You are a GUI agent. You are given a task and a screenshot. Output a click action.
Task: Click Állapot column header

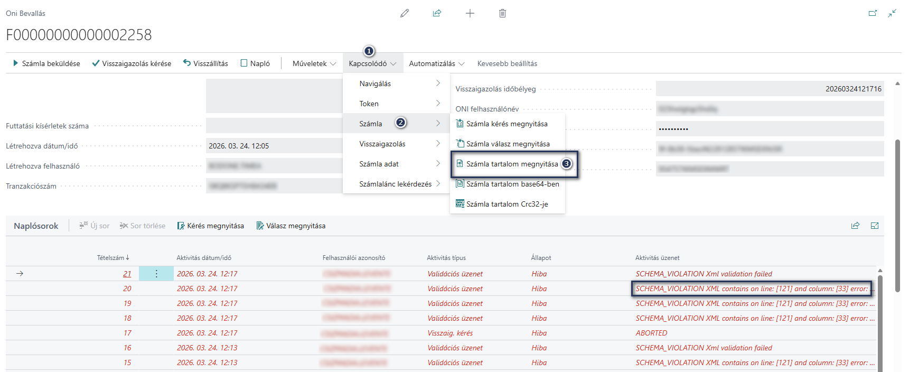click(x=541, y=258)
